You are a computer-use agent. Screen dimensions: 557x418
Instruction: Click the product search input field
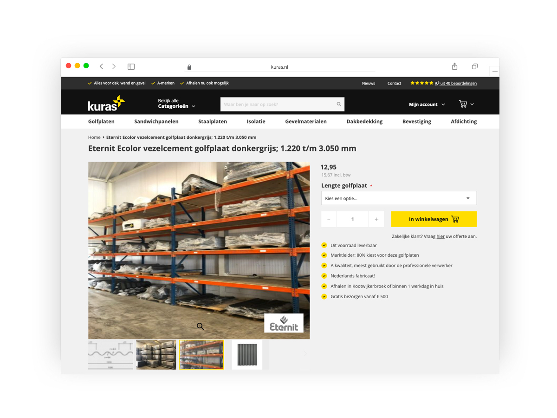(x=278, y=104)
